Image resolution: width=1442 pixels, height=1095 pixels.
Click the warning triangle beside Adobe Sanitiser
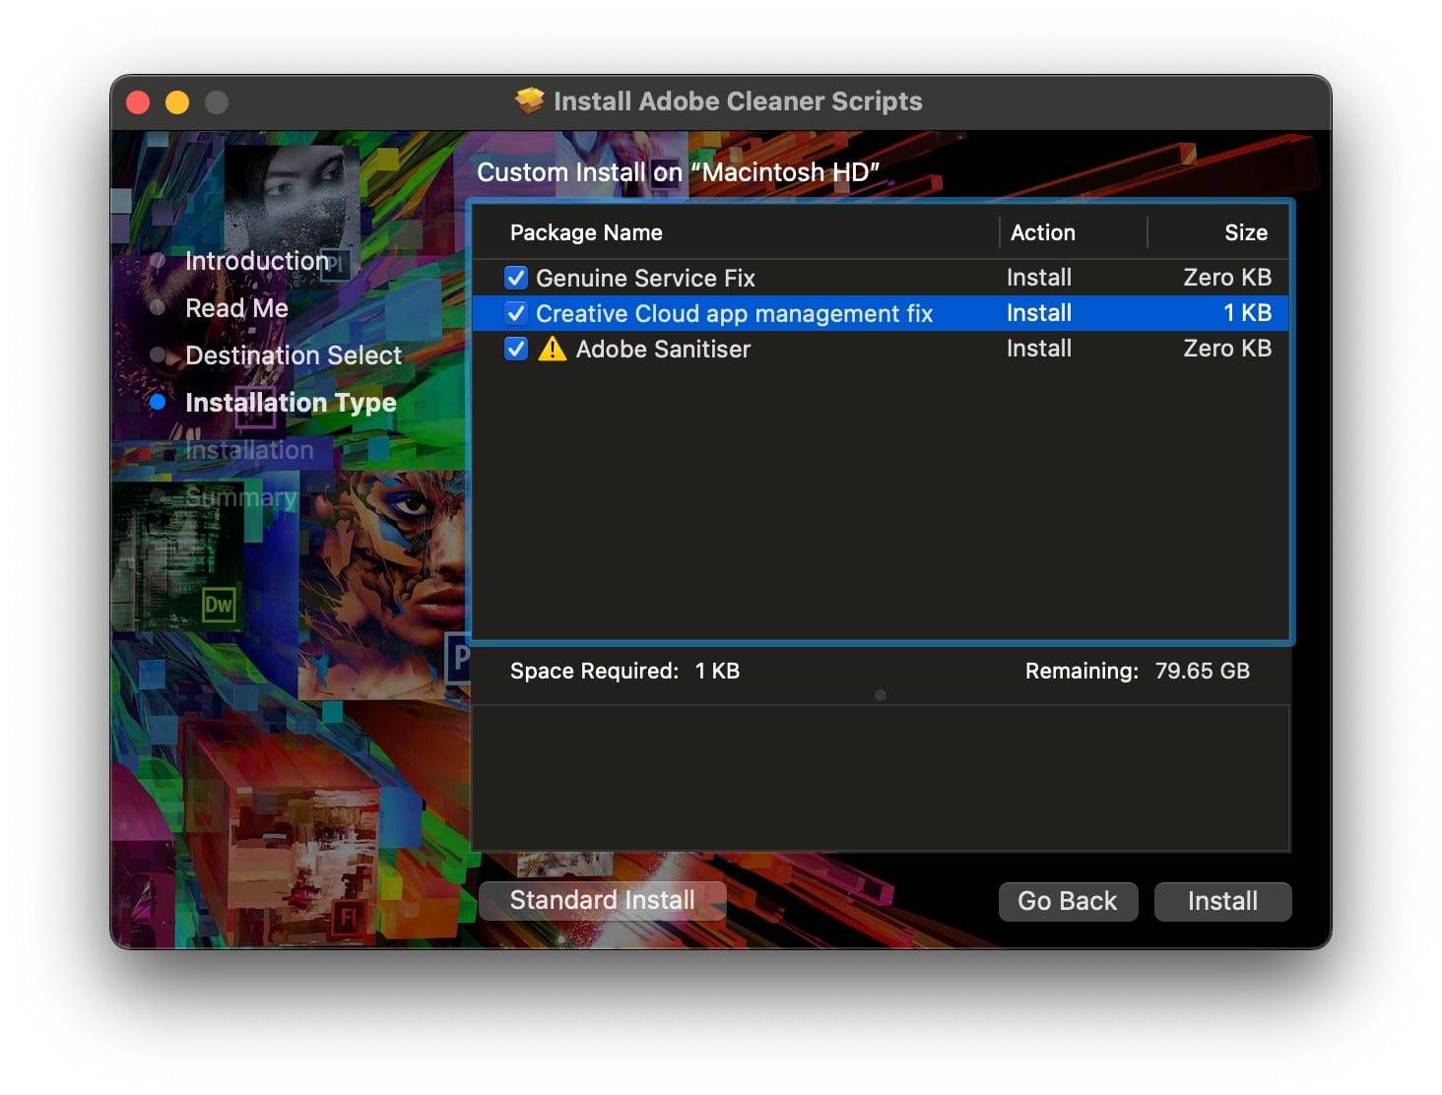(552, 349)
